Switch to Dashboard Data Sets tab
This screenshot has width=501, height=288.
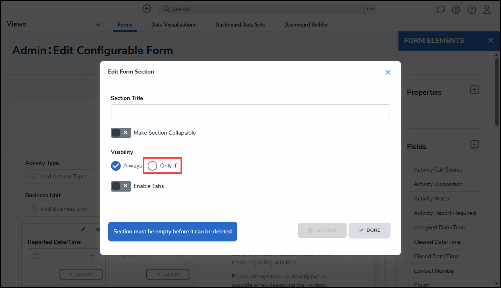click(x=240, y=25)
